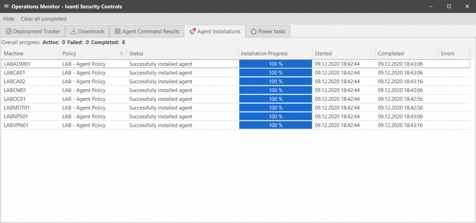This screenshot has width=476, height=223.
Task: Click Completed time 18:42:56 for LABDC01
Action: click(x=400, y=99)
